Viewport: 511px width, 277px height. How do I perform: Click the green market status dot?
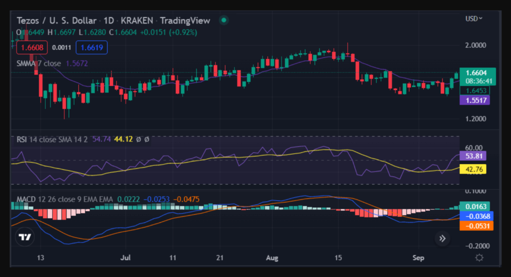tap(224, 20)
